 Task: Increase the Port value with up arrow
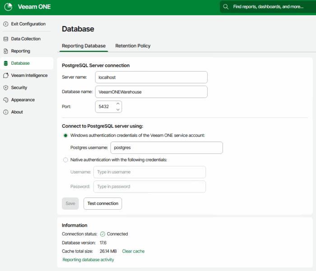click(x=118, y=104)
